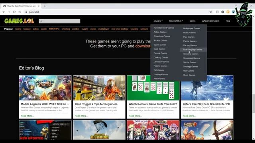
Task: Open the Clash of Clans thumbnail
Action: click(x=207, y=130)
